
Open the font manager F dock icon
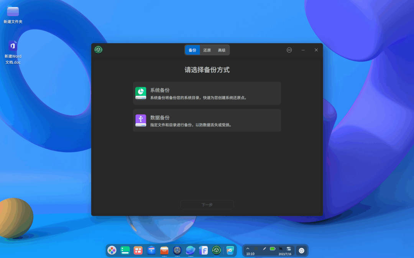tap(203, 250)
